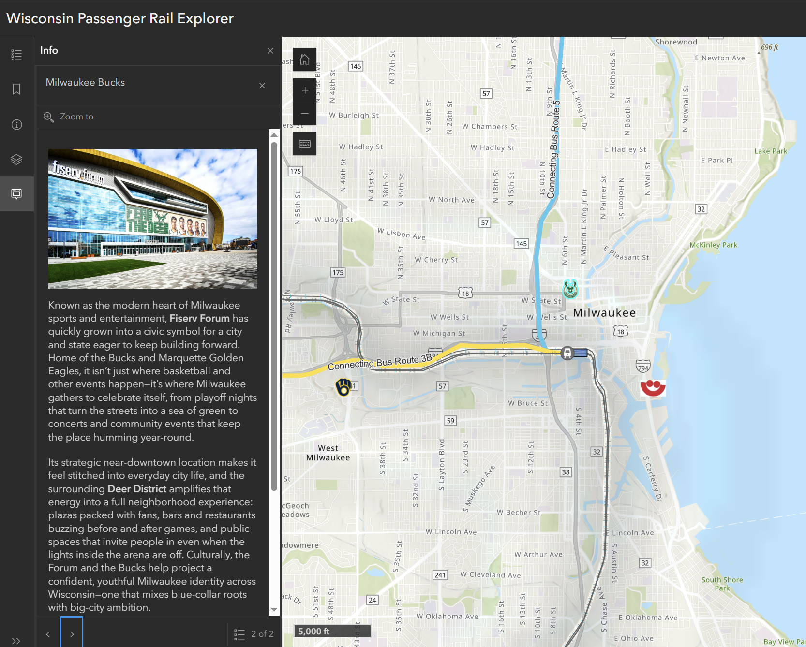Click the 'Milwaukee Bucks' popup title

pyautogui.click(x=85, y=82)
